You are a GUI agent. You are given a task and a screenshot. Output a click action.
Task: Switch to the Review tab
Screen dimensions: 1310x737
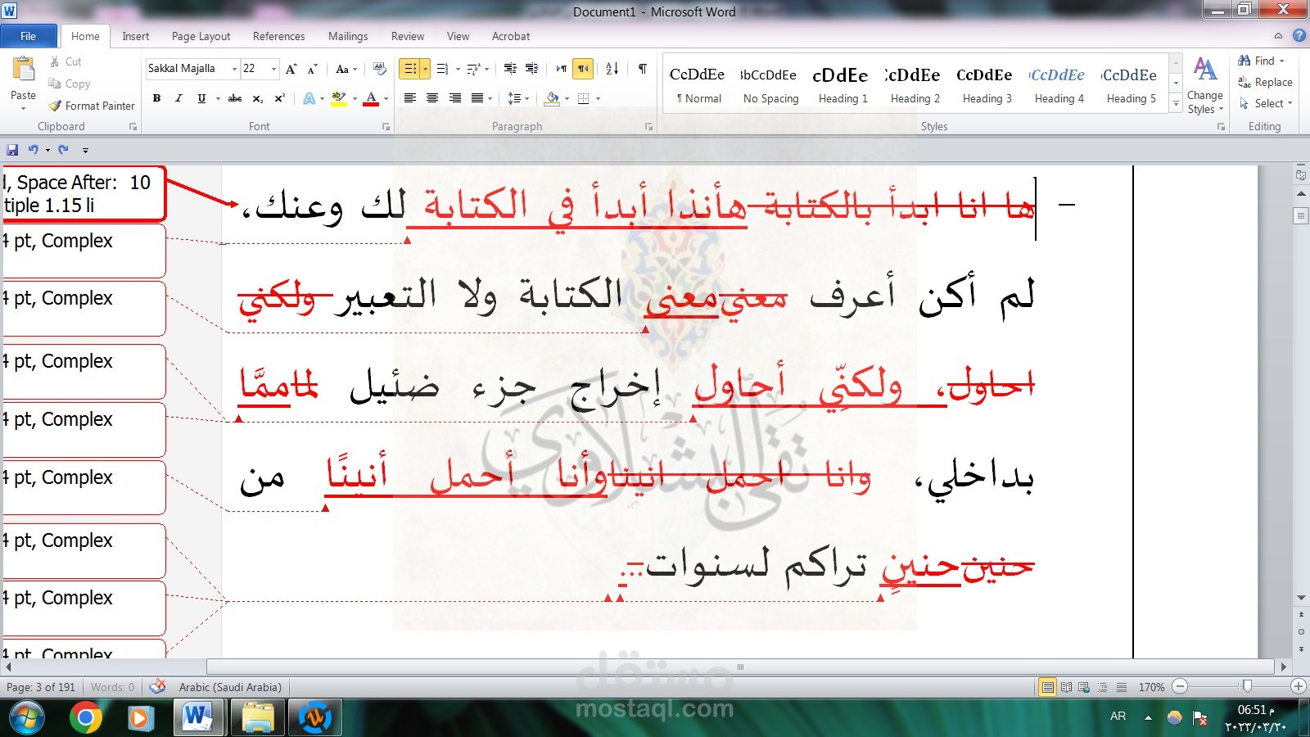(407, 36)
